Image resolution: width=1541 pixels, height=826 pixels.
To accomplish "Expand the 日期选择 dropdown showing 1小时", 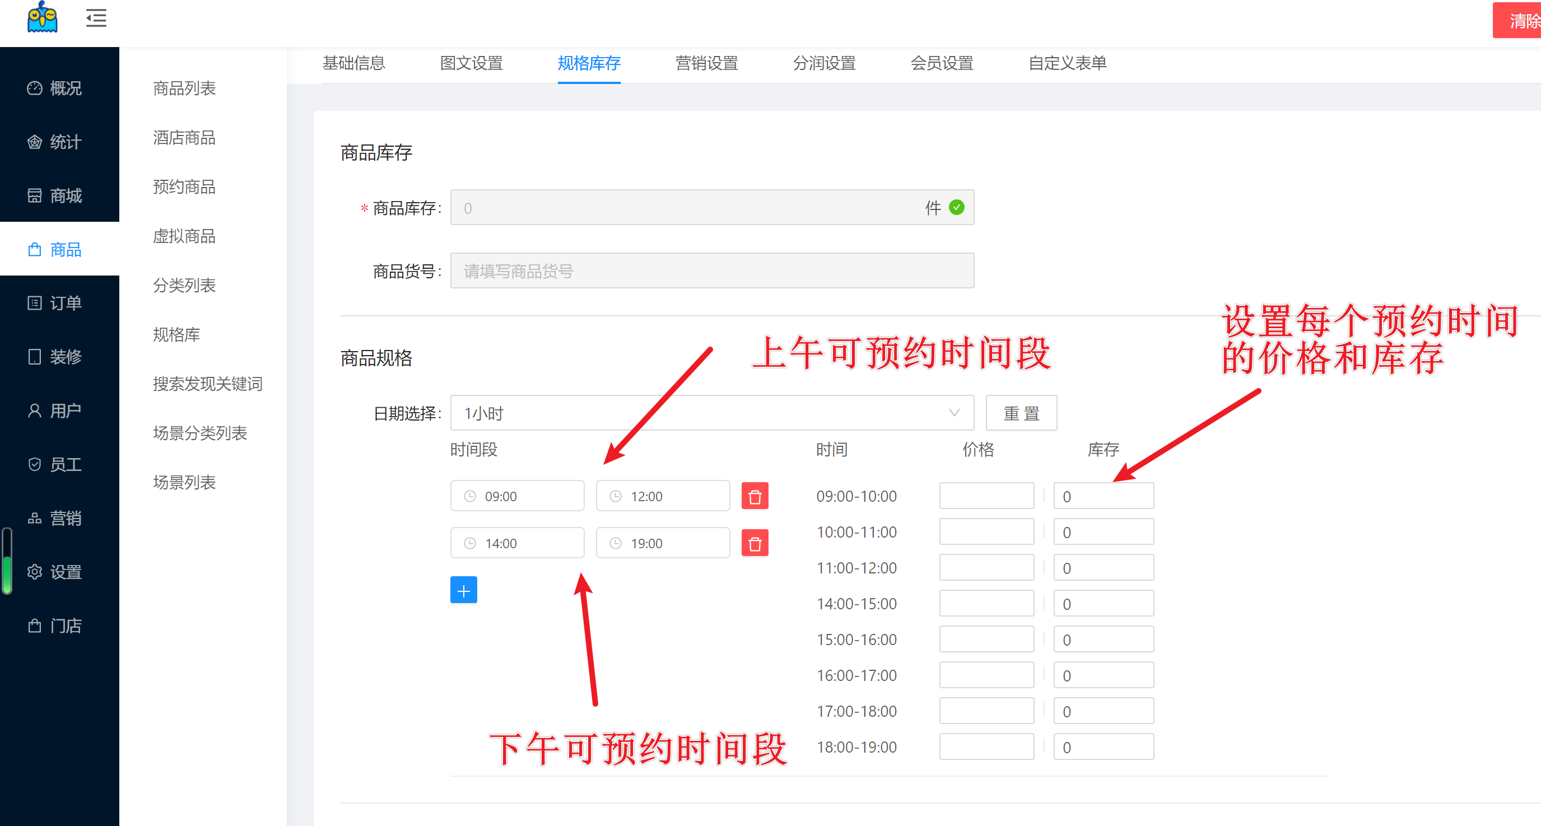I will click(x=712, y=413).
